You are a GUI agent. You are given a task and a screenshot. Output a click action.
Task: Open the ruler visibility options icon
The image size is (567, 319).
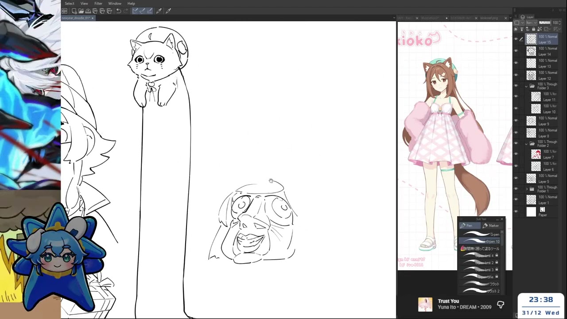click(557, 29)
